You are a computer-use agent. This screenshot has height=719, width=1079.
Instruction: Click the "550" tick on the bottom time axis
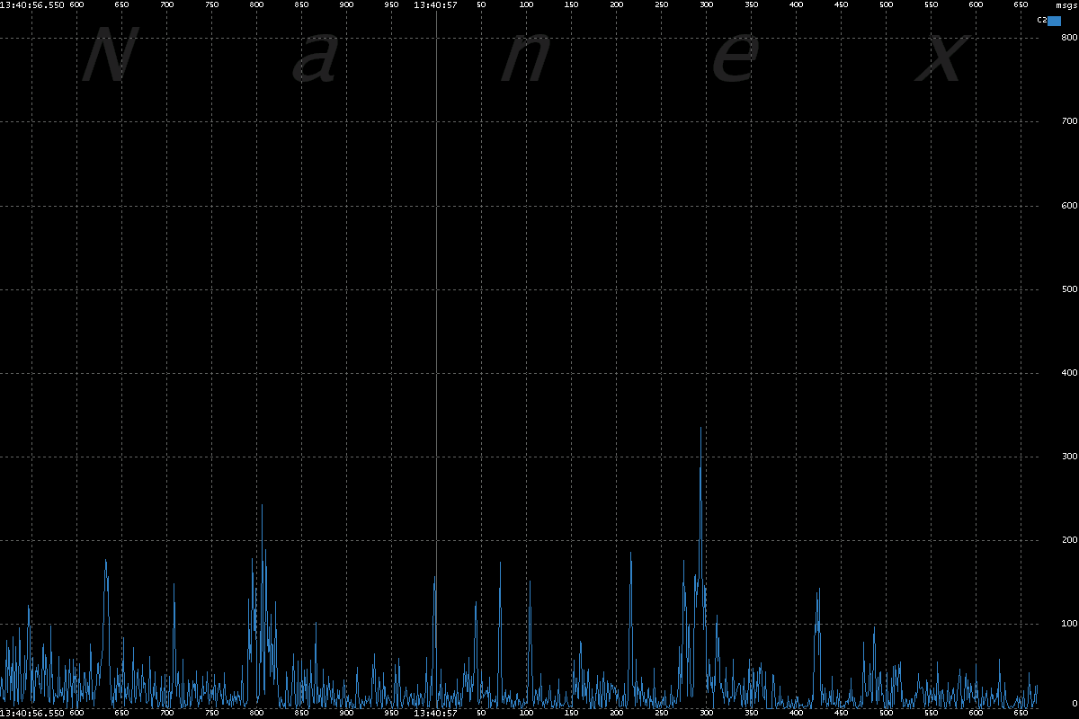coord(931,713)
